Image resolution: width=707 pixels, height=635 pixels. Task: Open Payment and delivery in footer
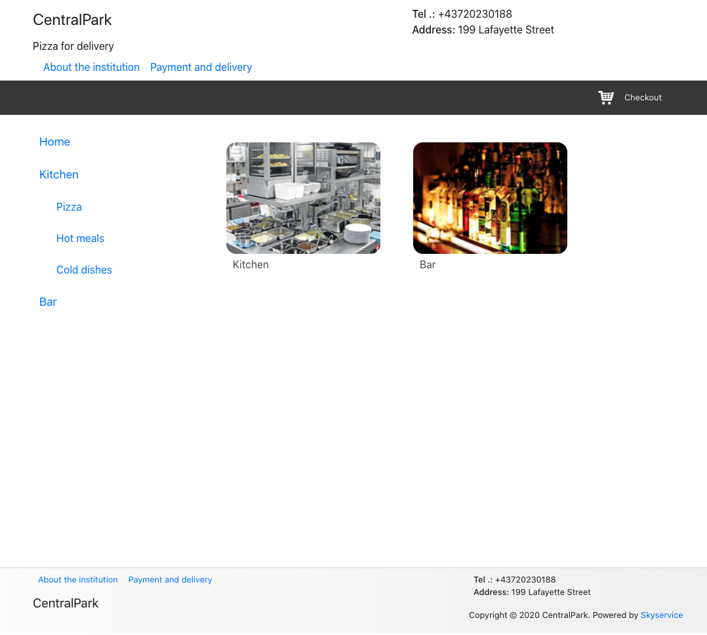click(170, 580)
